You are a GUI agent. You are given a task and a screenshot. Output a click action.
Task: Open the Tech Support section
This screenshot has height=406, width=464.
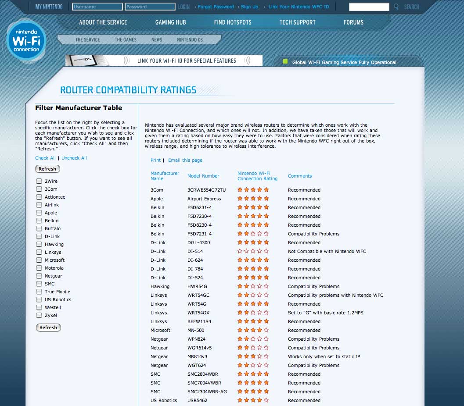click(x=297, y=22)
